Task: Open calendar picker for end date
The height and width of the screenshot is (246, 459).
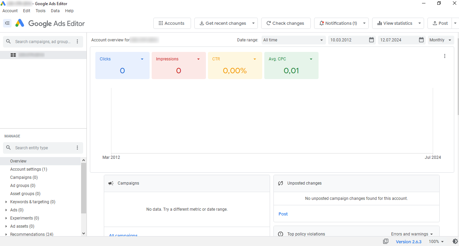Action: 421,40
